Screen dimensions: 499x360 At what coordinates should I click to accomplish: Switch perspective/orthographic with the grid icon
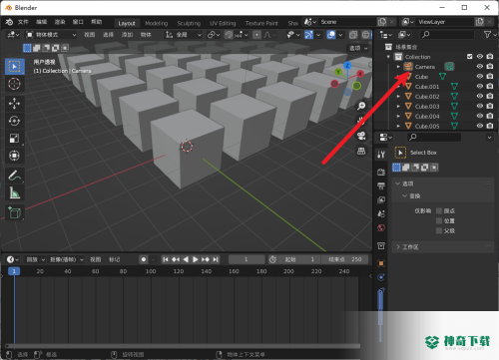click(361, 152)
